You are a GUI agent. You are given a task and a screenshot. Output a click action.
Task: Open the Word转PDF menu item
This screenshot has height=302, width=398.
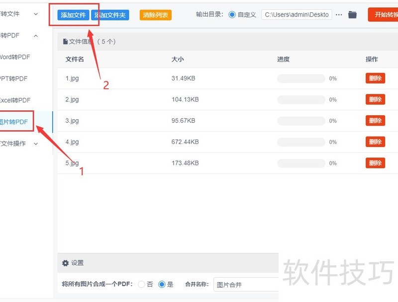(15, 57)
